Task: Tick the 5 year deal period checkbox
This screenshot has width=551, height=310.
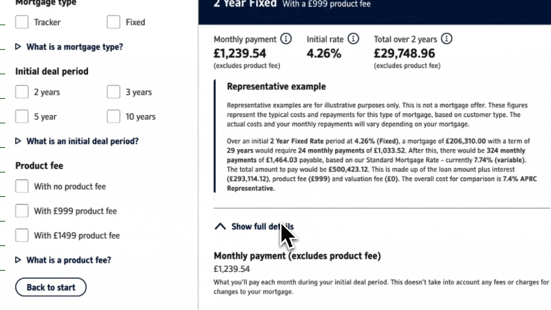Action: point(22,117)
